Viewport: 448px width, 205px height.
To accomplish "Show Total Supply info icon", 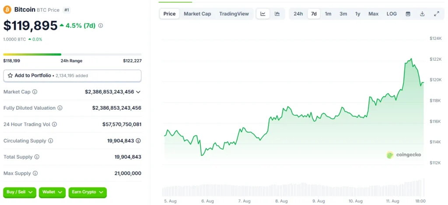I will [x=37, y=157].
